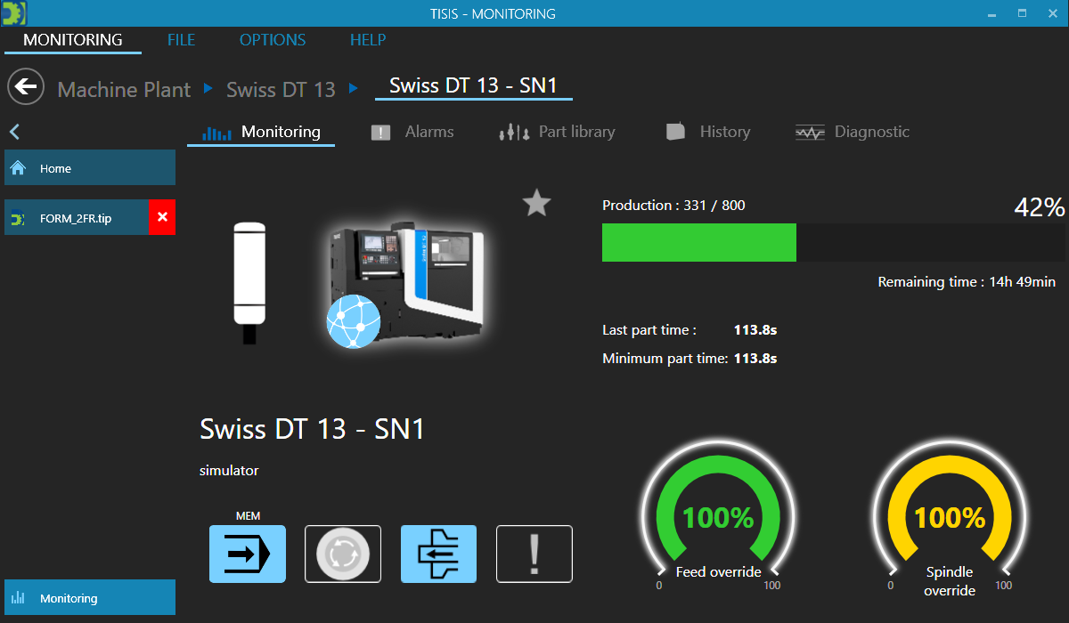Image resolution: width=1069 pixels, height=623 pixels.
Task: Click the exclamation alarm status icon
Action: 534,554
